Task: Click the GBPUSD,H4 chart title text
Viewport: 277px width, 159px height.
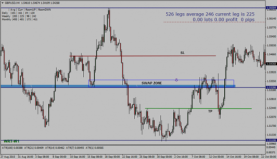Action: (x=12, y=3)
